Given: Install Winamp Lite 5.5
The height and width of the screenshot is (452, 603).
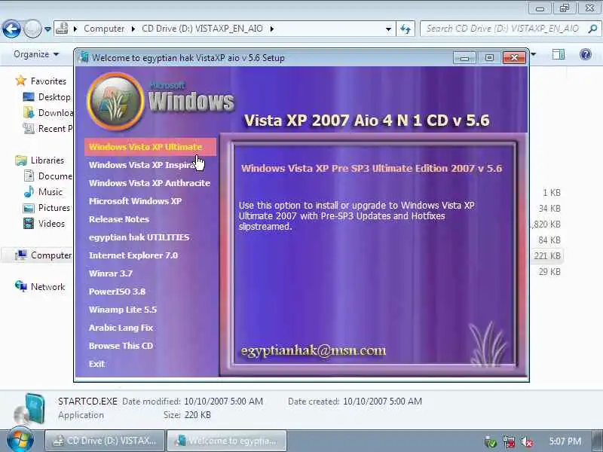Looking at the screenshot, I should point(123,310).
